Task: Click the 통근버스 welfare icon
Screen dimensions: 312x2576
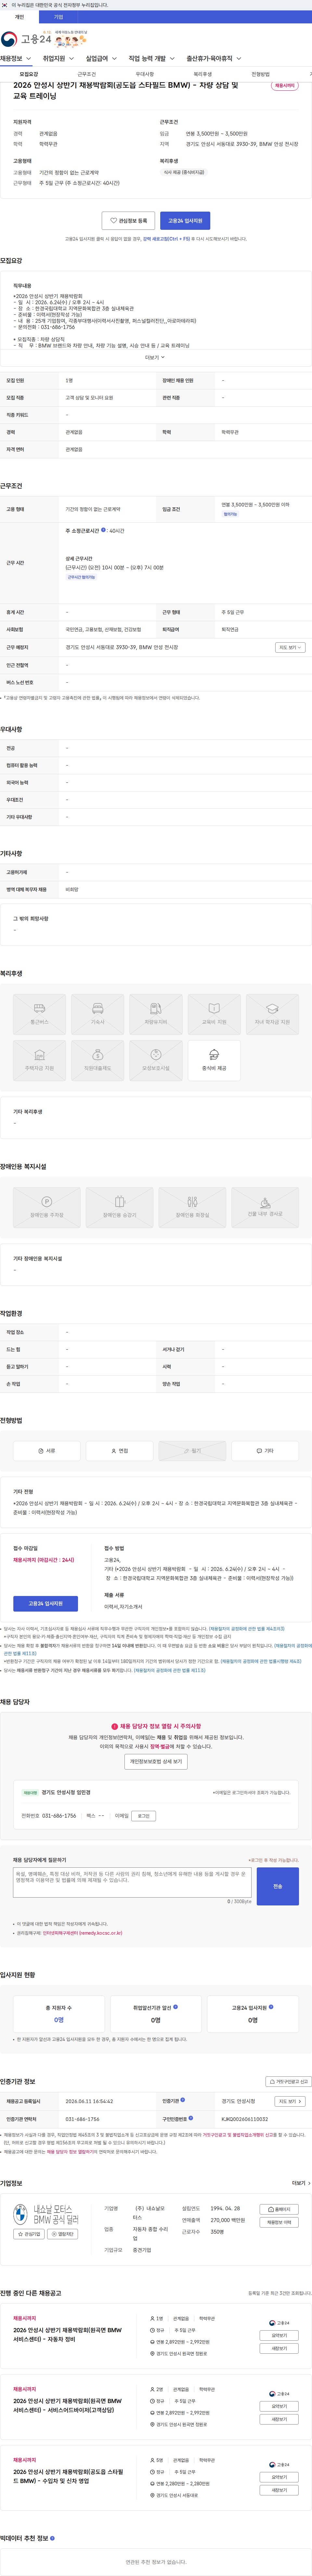Action: (39, 1014)
